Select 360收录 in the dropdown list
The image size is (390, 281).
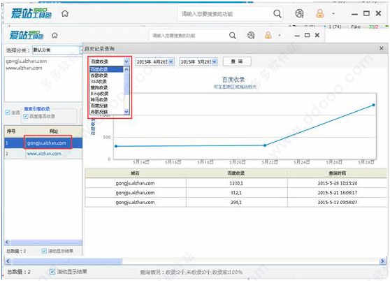[106, 81]
